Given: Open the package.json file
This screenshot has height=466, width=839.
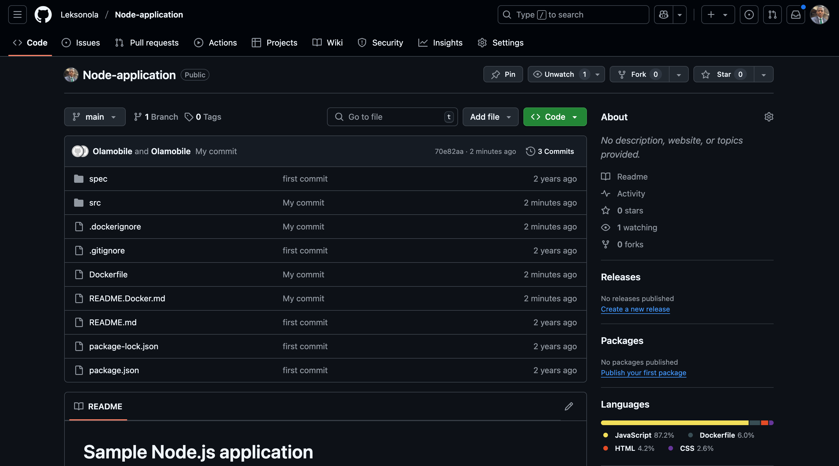Looking at the screenshot, I should [x=114, y=370].
